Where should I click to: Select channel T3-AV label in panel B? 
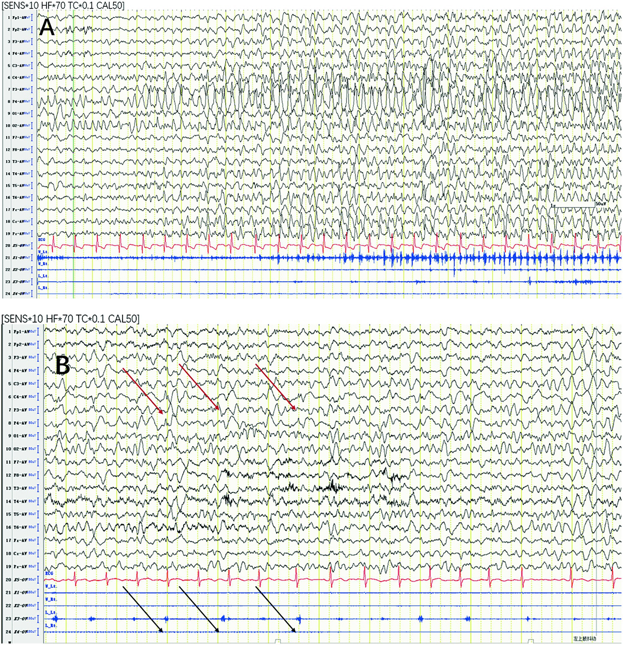click(x=20, y=488)
